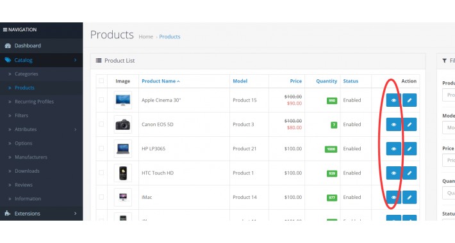Click the Price filter input field
Screen dimensions: 455x243
coord(449,160)
